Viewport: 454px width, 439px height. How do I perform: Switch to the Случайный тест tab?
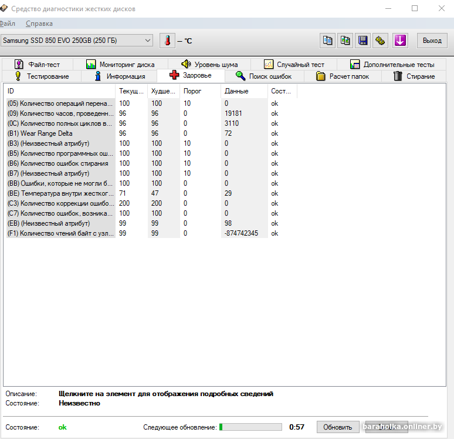tap(294, 64)
